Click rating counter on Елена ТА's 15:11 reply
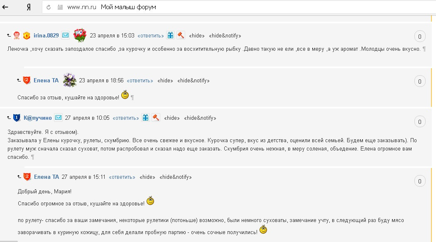This screenshot has width=436, height=242. click(x=420, y=181)
